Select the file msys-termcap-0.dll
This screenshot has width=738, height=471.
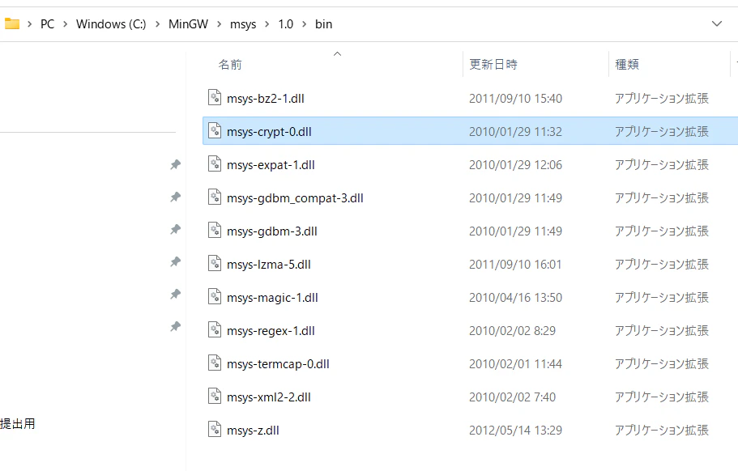coord(278,364)
